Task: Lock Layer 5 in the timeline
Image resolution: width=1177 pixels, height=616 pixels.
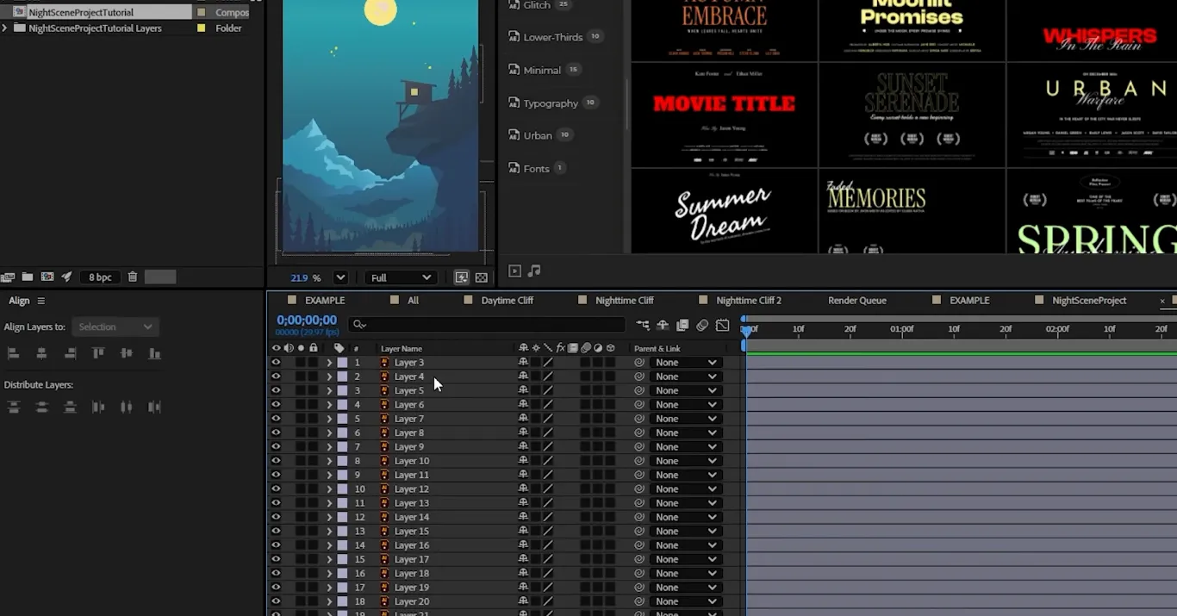Action: (x=314, y=390)
